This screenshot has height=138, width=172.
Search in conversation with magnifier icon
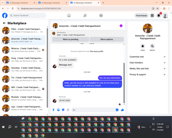[152, 46]
